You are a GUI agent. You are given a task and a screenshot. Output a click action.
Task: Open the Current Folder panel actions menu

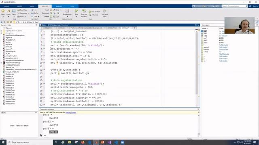click(x=36, y=25)
